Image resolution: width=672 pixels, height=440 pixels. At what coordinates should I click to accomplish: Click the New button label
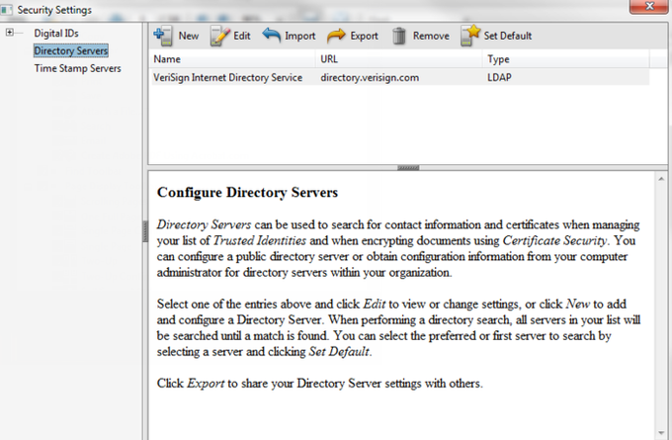coord(189,36)
